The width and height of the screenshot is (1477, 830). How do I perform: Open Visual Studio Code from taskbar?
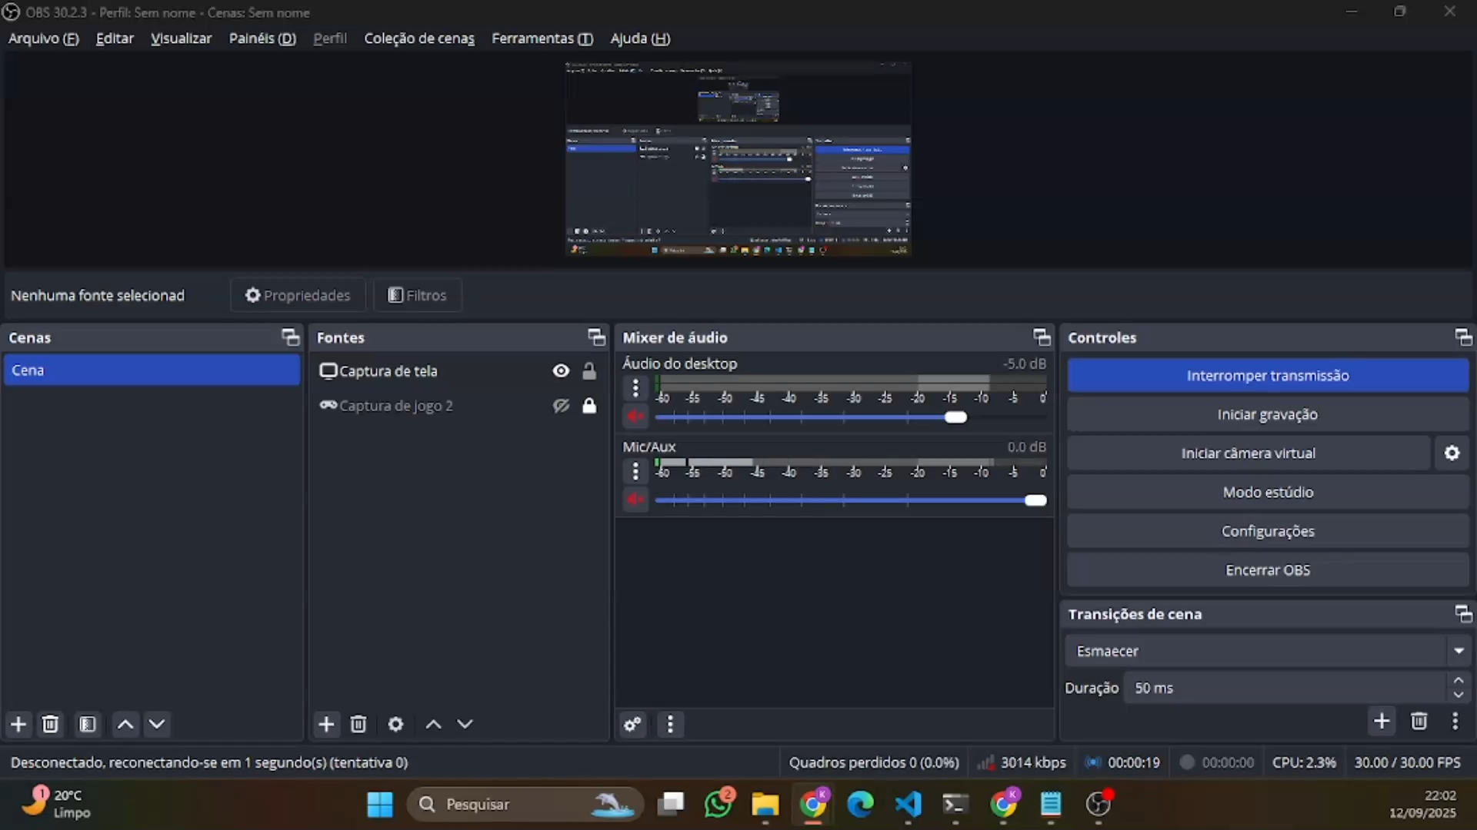coord(909,805)
